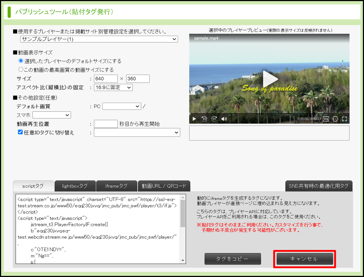Click the code textarea scroll down arrow

183,261
